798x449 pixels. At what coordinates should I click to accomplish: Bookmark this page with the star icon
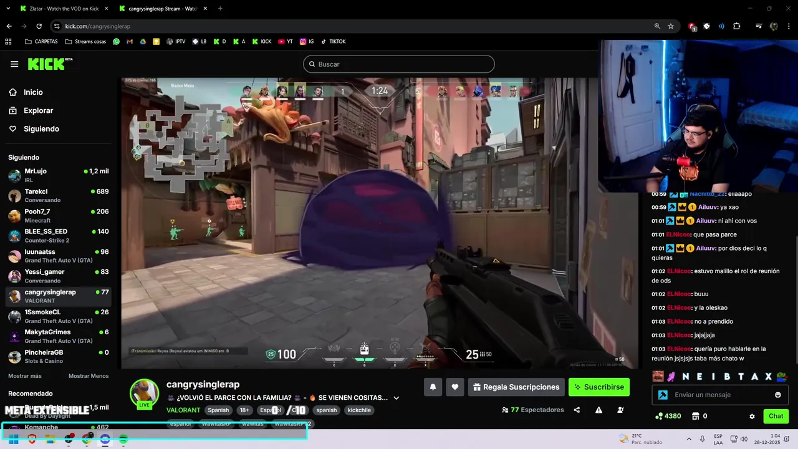pyautogui.click(x=671, y=26)
